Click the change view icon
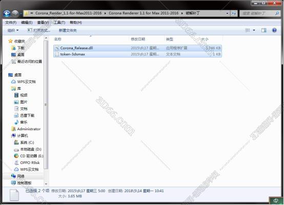Image resolution: width=284 pixels, height=205 pixels. point(248,30)
